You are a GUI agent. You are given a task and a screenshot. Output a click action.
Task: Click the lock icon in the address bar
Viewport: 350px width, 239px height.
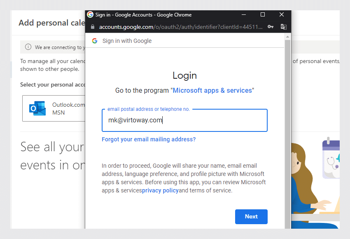92,27
